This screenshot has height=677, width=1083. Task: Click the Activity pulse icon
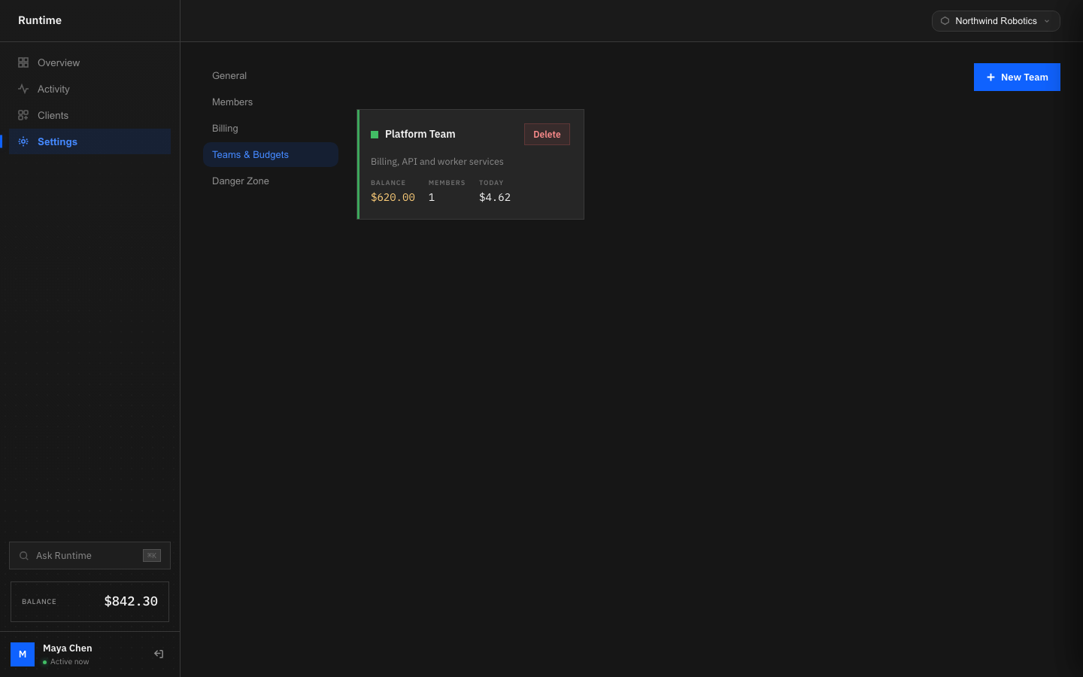coord(23,89)
